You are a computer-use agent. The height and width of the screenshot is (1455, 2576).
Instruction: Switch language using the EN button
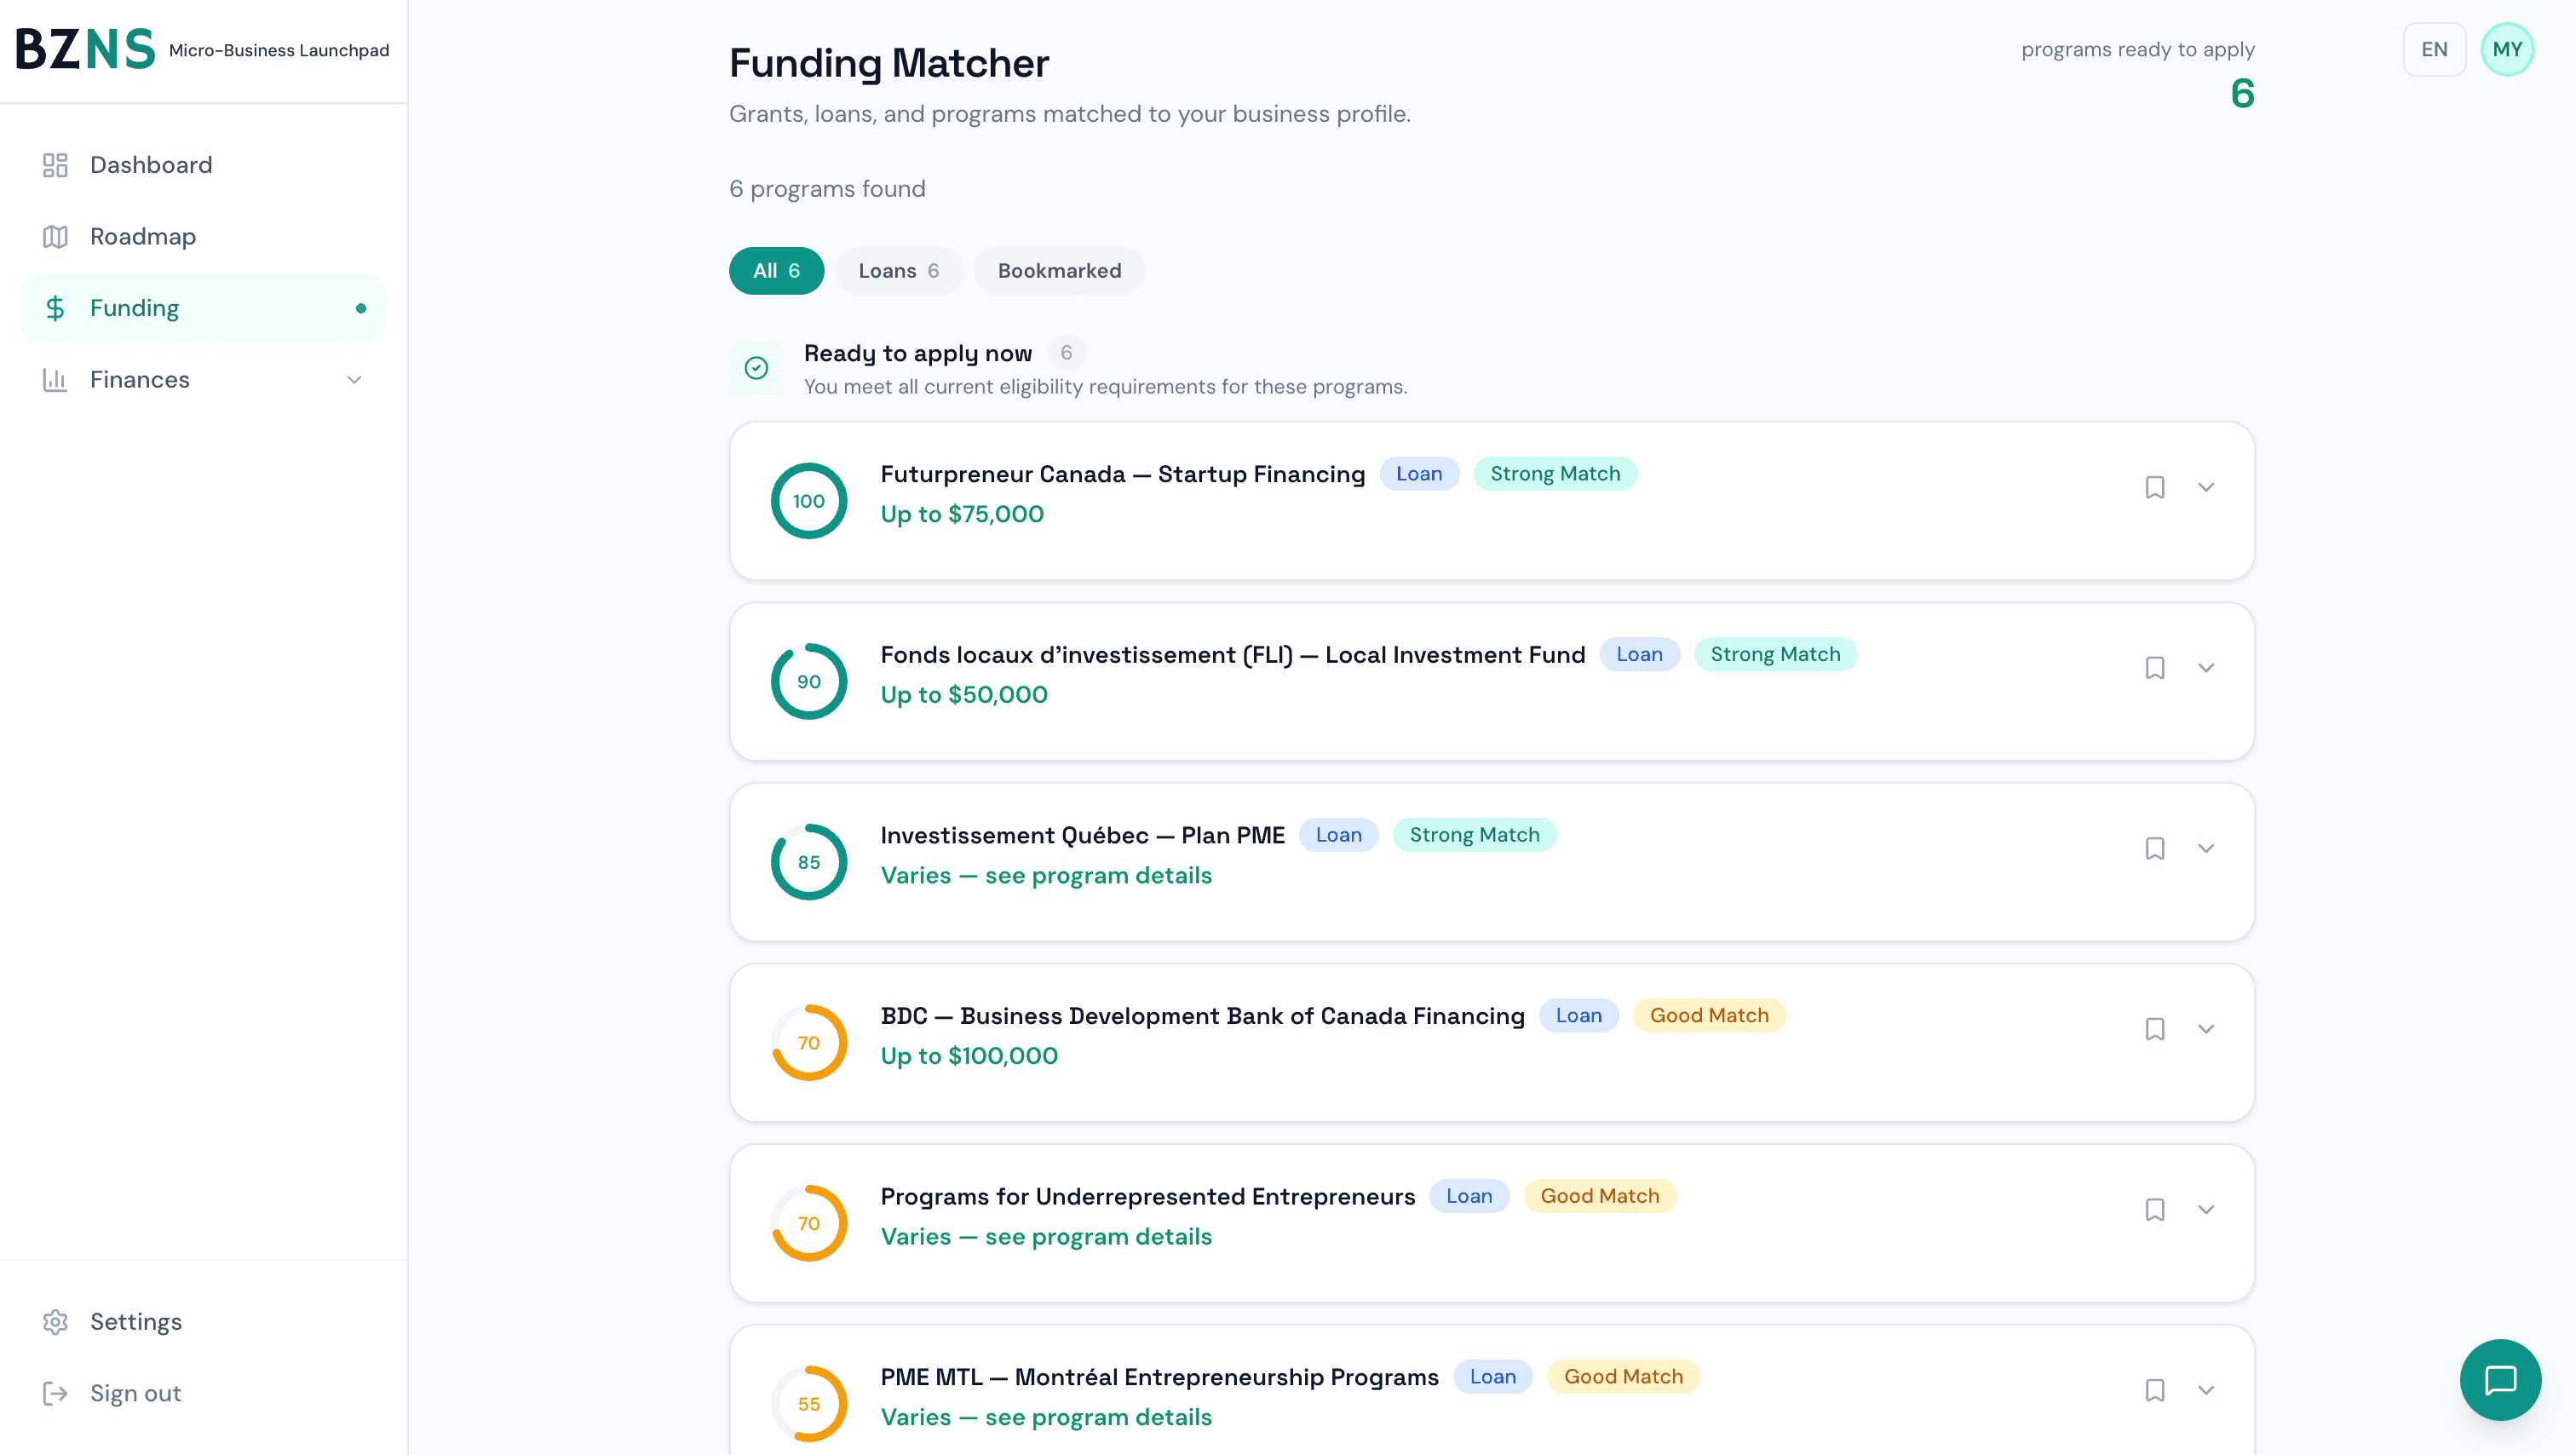pos(2434,48)
